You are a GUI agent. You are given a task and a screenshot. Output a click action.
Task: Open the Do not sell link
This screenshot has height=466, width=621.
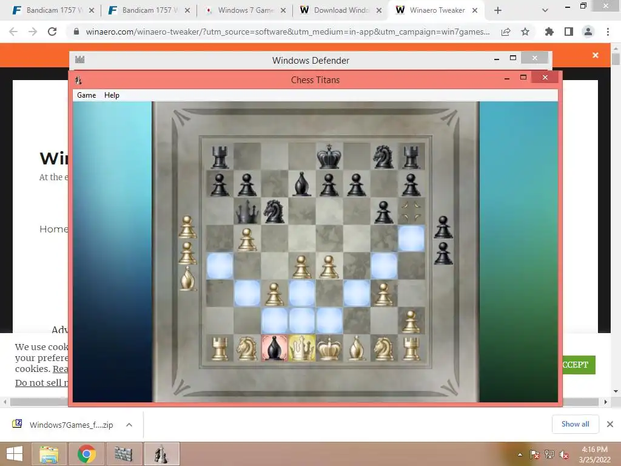pos(41,382)
